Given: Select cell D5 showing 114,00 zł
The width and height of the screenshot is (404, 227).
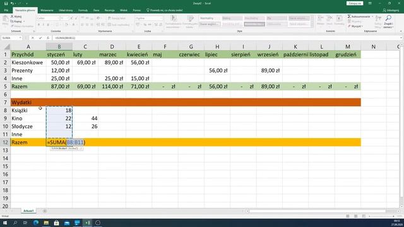Looking at the screenshot, I should (x=112, y=86).
